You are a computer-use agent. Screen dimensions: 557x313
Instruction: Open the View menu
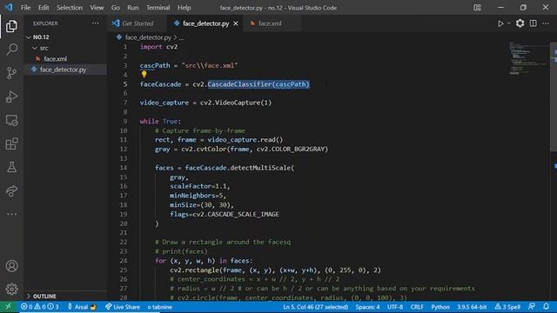(x=97, y=8)
